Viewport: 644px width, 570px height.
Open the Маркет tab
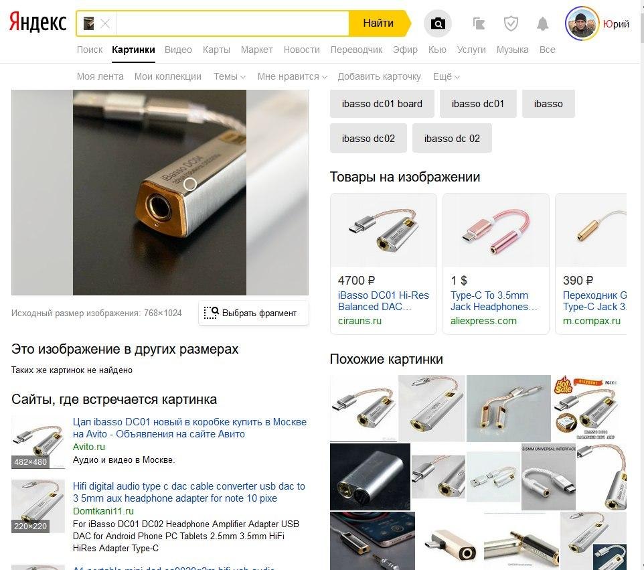coord(256,50)
